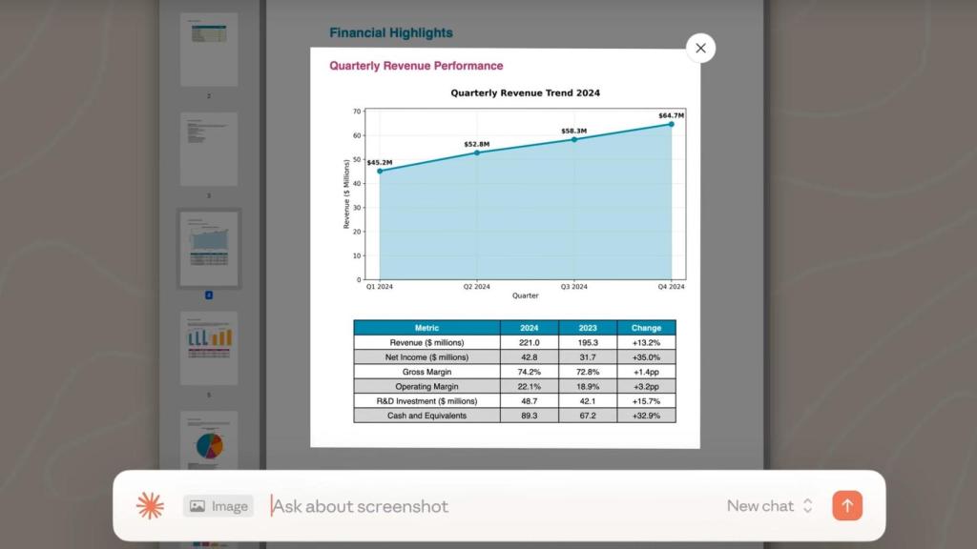Click the "Quarterly Revenue Performance" heading

click(416, 66)
